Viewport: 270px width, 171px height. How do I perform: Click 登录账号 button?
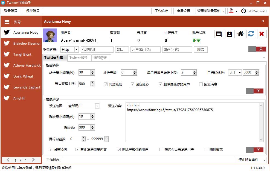11,11
